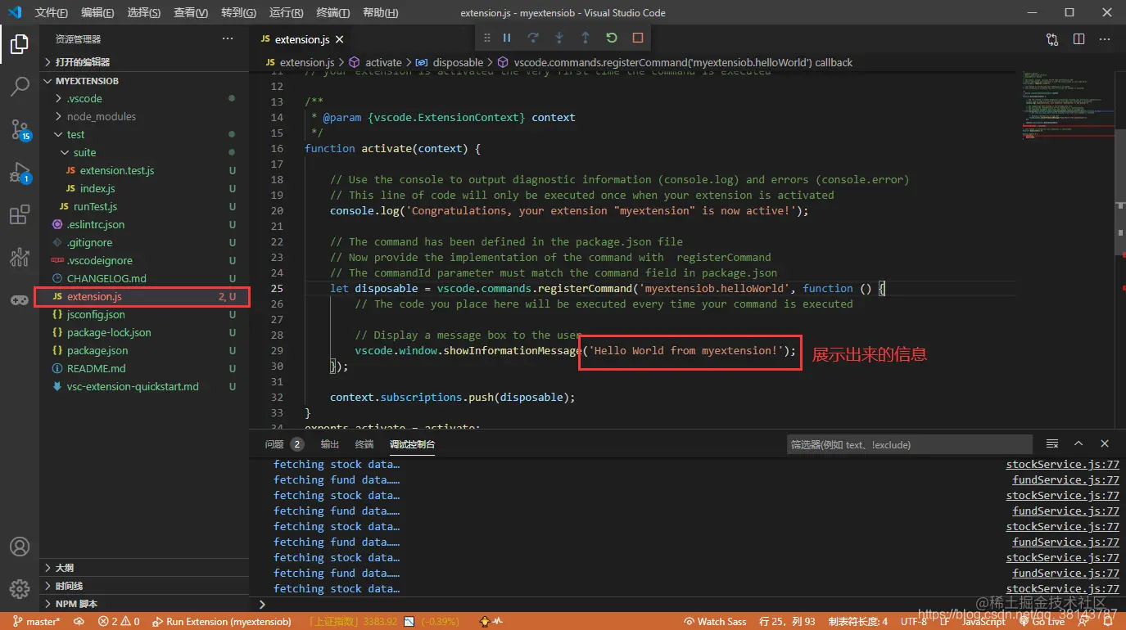1126x630 pixels.
Task: Click the Step Over debug button
Action: [533, 38]
